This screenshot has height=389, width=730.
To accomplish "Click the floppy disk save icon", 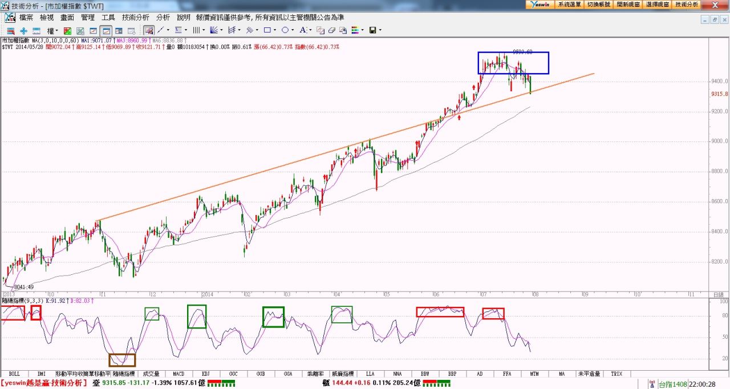I will pyautogui.click(x=372, y=30).
